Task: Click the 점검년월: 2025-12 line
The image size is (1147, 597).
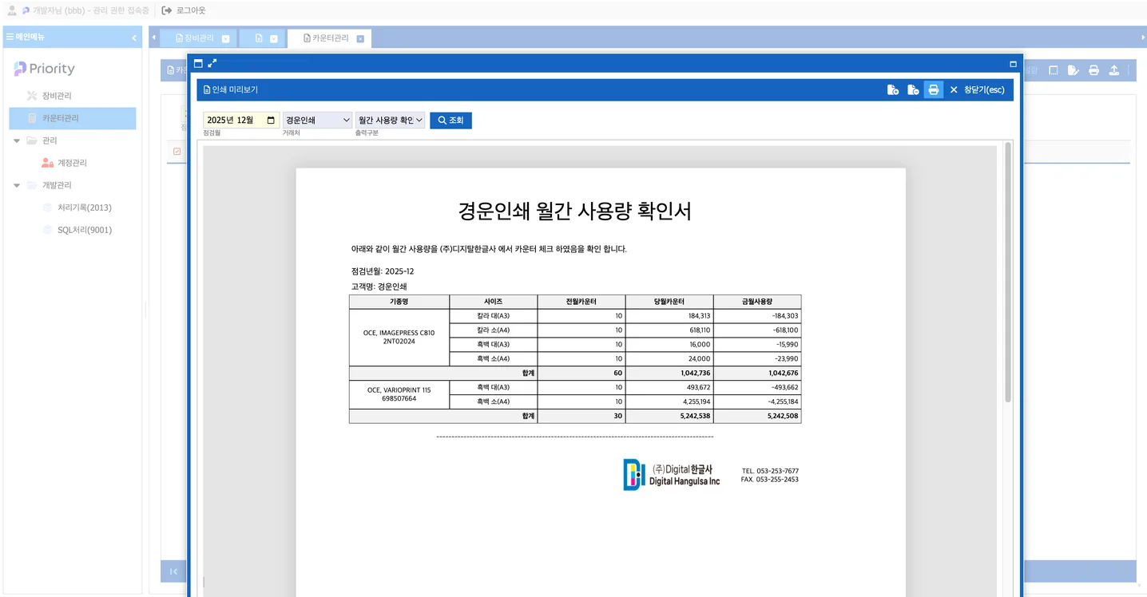Action: coord(383,271)
